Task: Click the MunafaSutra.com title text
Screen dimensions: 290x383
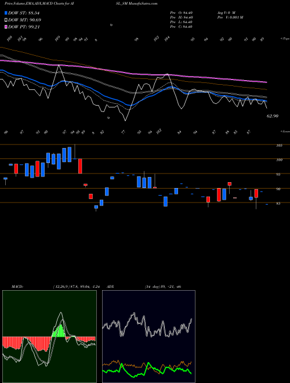Action: click(x=143, y=3)
